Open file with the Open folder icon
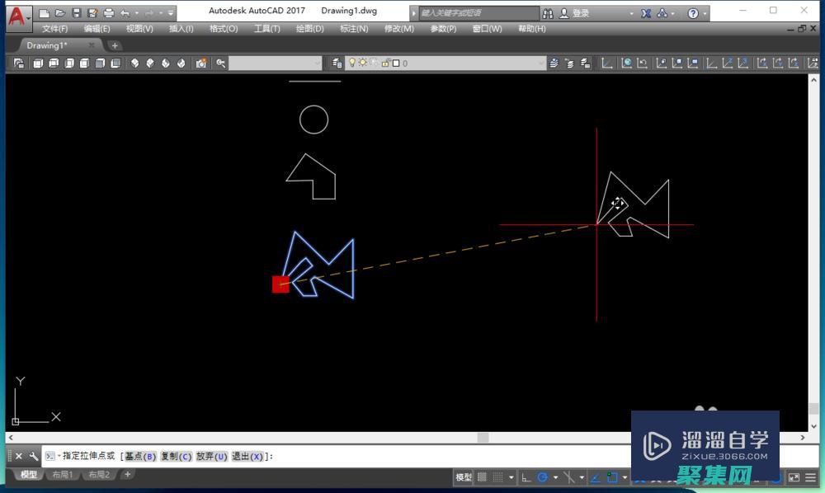The width and height of the screenshot is (825, 493). click(60, 13)
